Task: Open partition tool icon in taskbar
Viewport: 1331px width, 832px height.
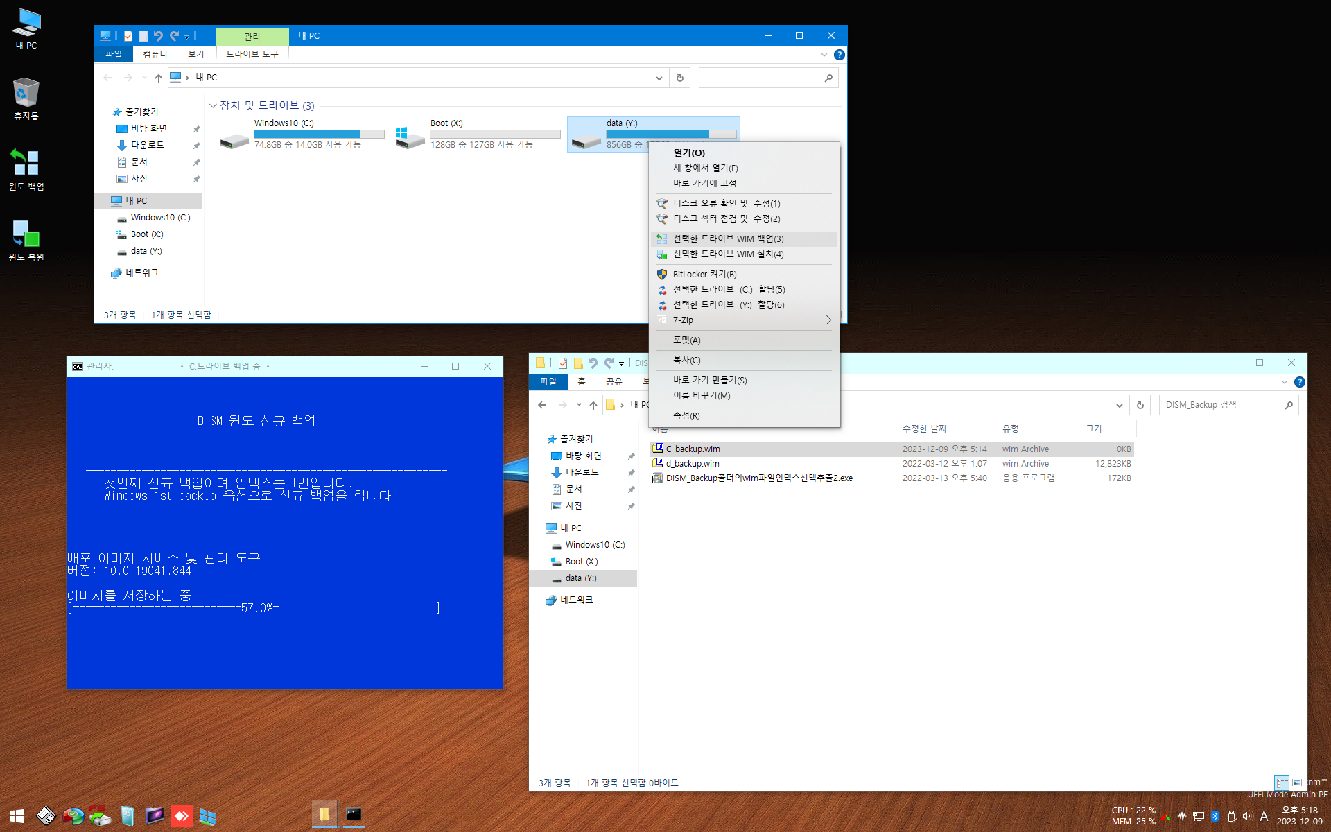Action: 73,816
